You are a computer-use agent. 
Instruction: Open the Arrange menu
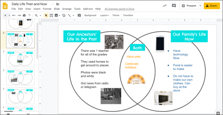[x=67, y=9]
